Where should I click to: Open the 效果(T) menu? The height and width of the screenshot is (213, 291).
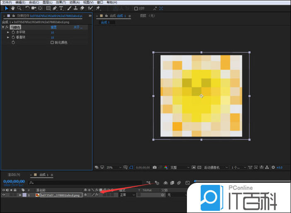point(61,2)
